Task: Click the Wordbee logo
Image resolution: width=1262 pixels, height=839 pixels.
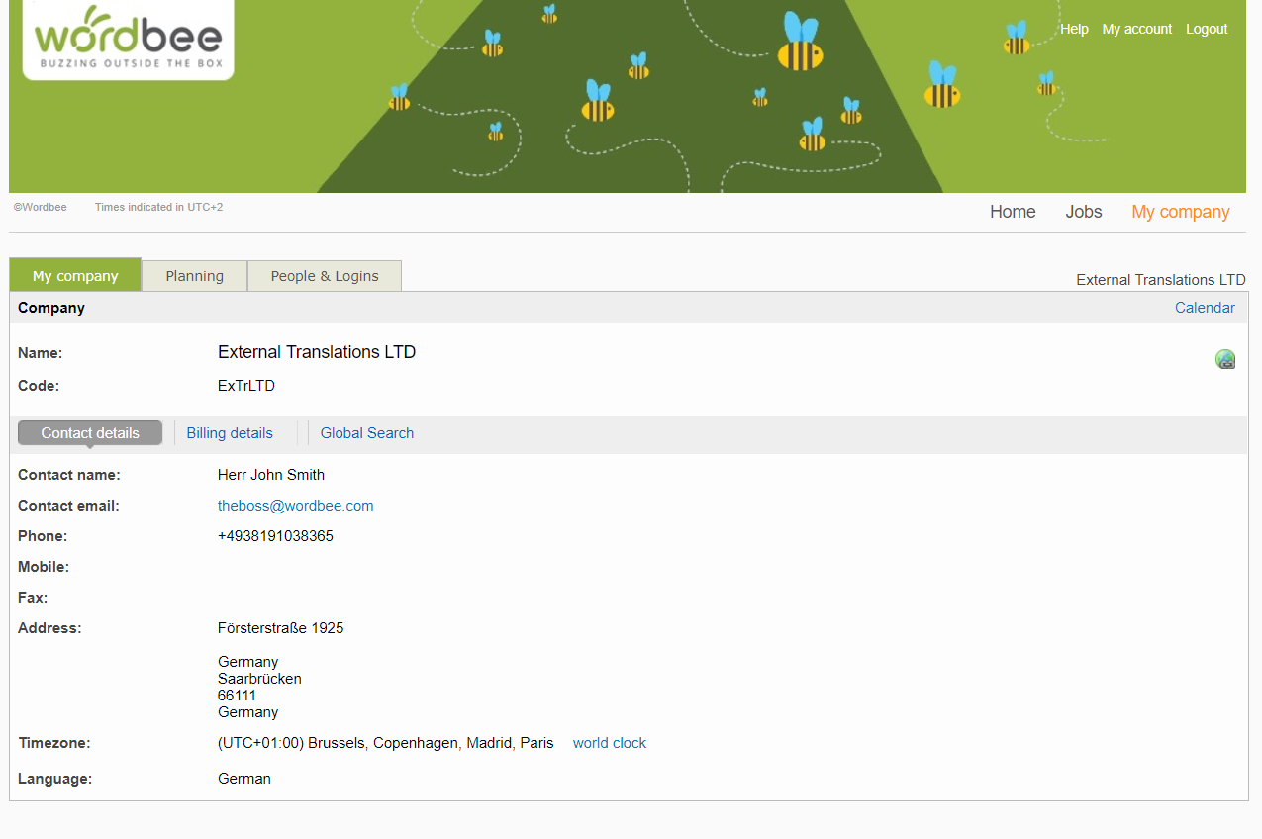Action: (x=129, y=40)
